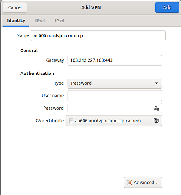Viewport: 181px width, 195px height.
Task: Click the blue Add button
Action: coord(167,7)
